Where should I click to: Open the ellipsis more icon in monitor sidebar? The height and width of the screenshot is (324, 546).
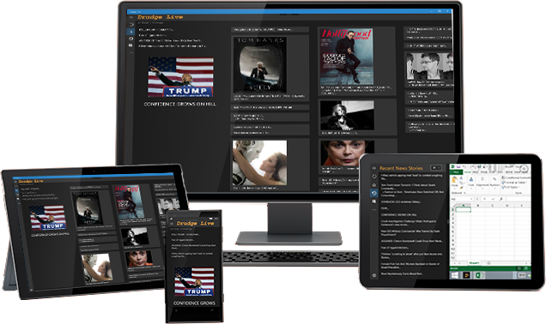(131, 52)
